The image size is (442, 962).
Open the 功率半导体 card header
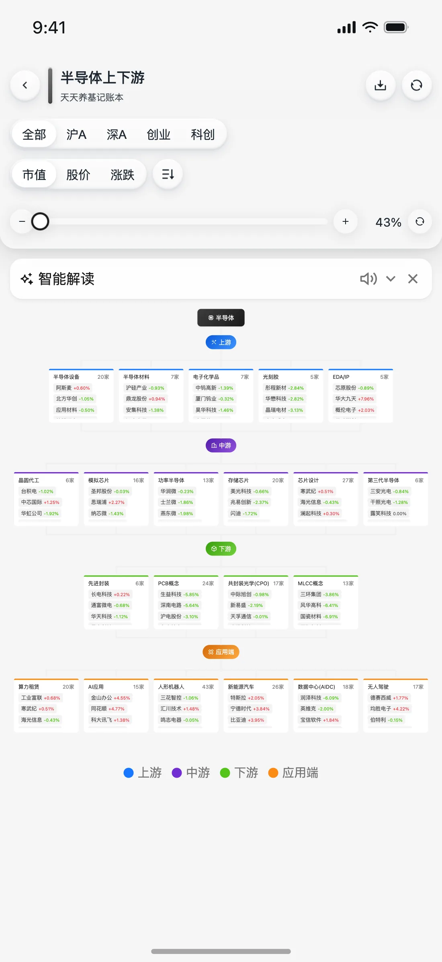[x=186, y=480]
